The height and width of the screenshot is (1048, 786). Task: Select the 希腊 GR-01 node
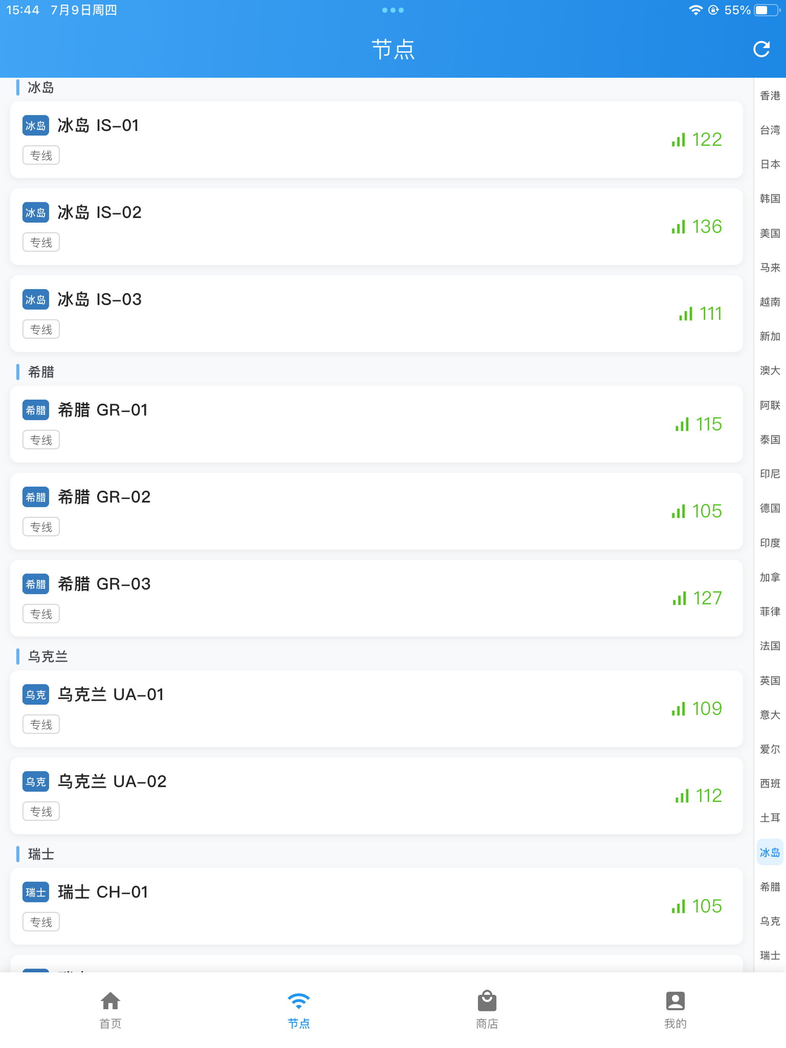(376, 424)
